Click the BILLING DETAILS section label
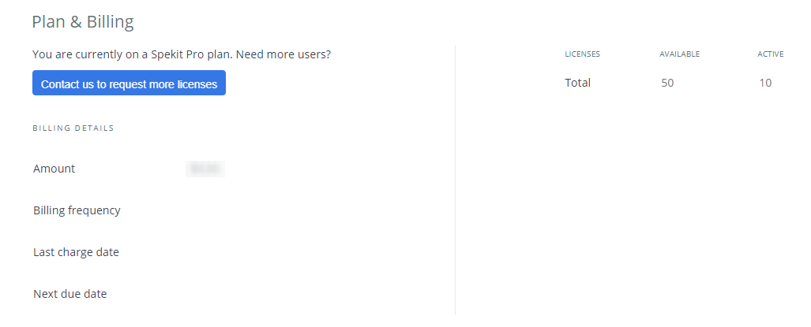The image size is (811, 327). 73,128
